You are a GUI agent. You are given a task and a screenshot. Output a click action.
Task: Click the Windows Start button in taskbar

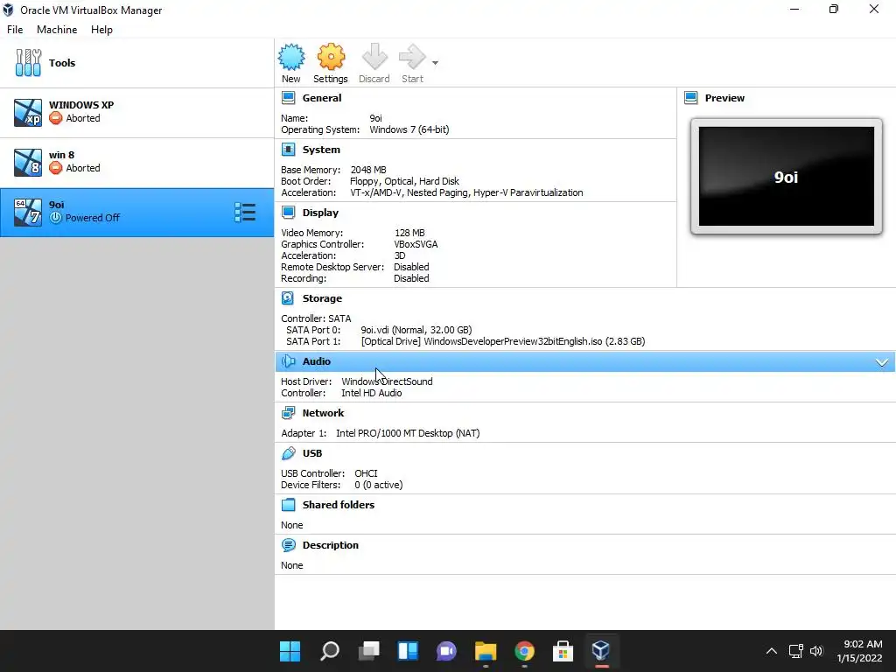pos(290,651)
